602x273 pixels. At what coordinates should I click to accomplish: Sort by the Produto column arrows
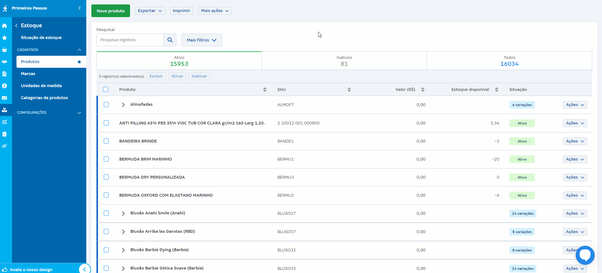click(x=265, y=90)
